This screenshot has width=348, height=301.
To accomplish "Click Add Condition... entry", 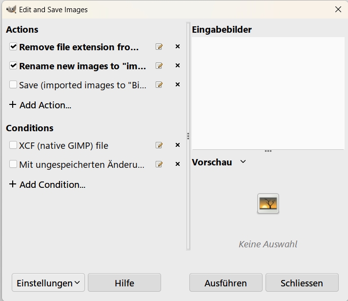I will click(x=47, y=184).
